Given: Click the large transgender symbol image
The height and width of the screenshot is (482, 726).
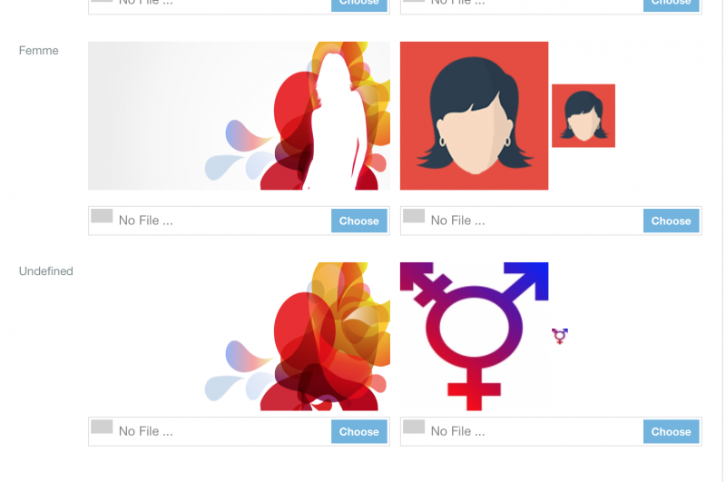Looking at the screenshot, I should click(x=474, y=337).
